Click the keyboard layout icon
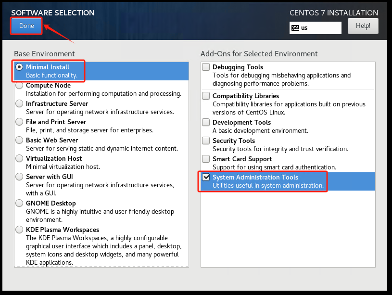 point(295,28)
